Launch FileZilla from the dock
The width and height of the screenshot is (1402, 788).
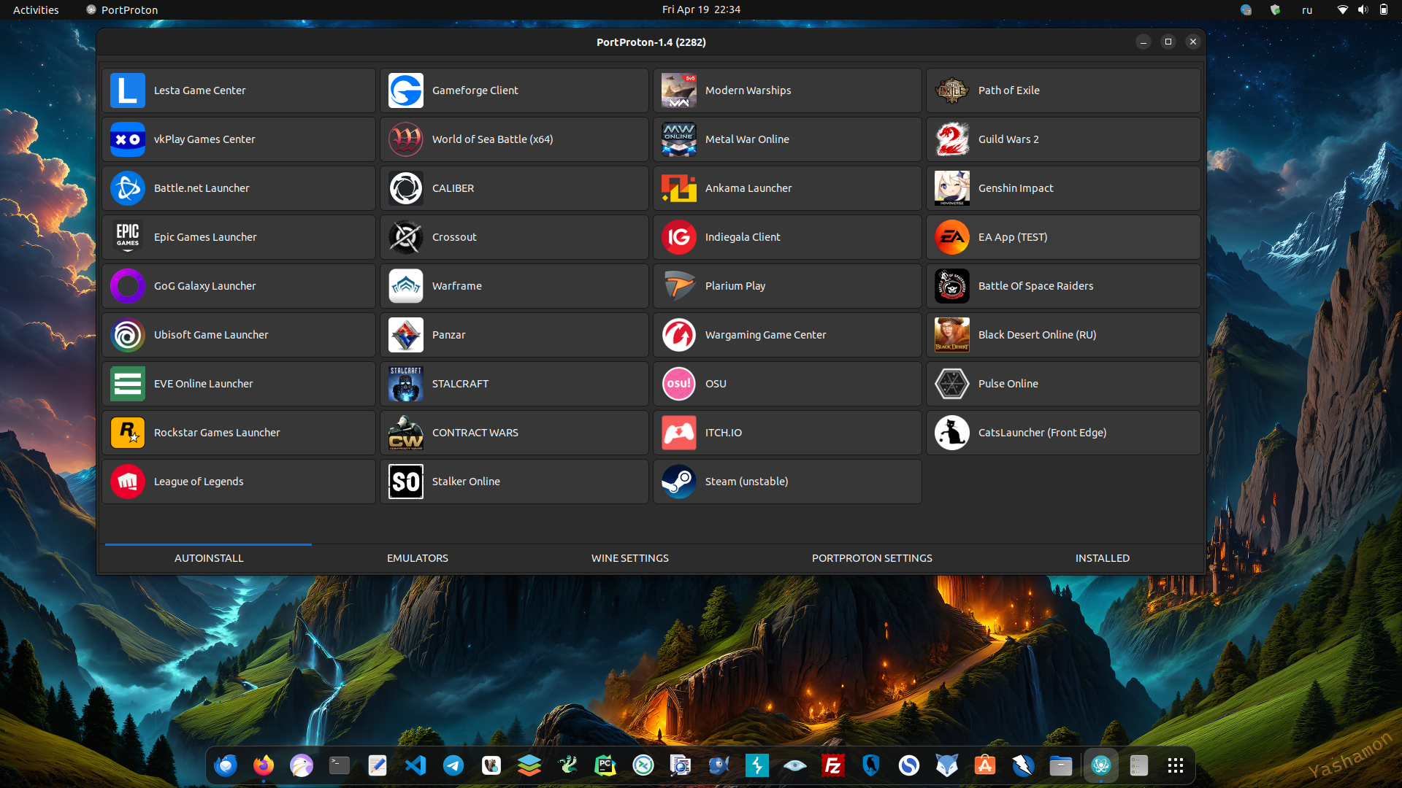[x=833, y=765]
